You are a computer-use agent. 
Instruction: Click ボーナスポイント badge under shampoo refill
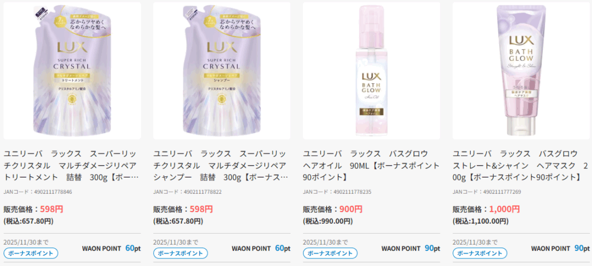(180, 253)
